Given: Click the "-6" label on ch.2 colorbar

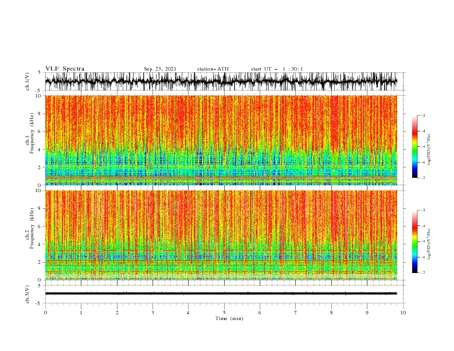Looking at the screenshot, I should pyautogui.click(x=423, y=257).
